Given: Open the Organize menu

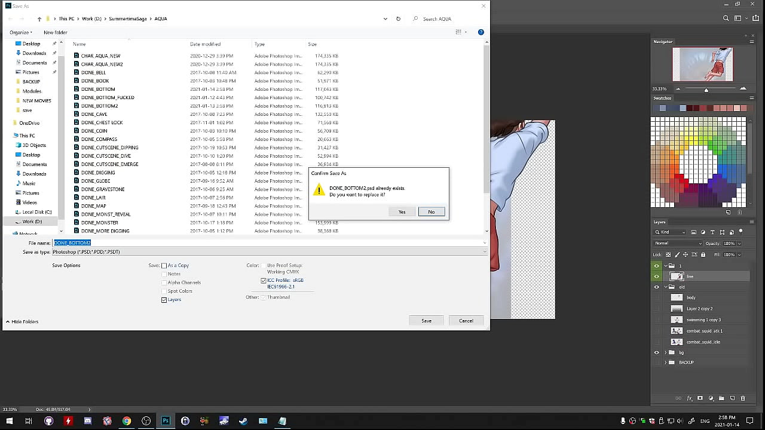Looking at the screenshot, I should [21, 32].
